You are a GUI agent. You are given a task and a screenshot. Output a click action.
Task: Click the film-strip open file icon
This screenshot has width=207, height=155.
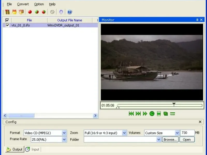[x=8, y=12]
